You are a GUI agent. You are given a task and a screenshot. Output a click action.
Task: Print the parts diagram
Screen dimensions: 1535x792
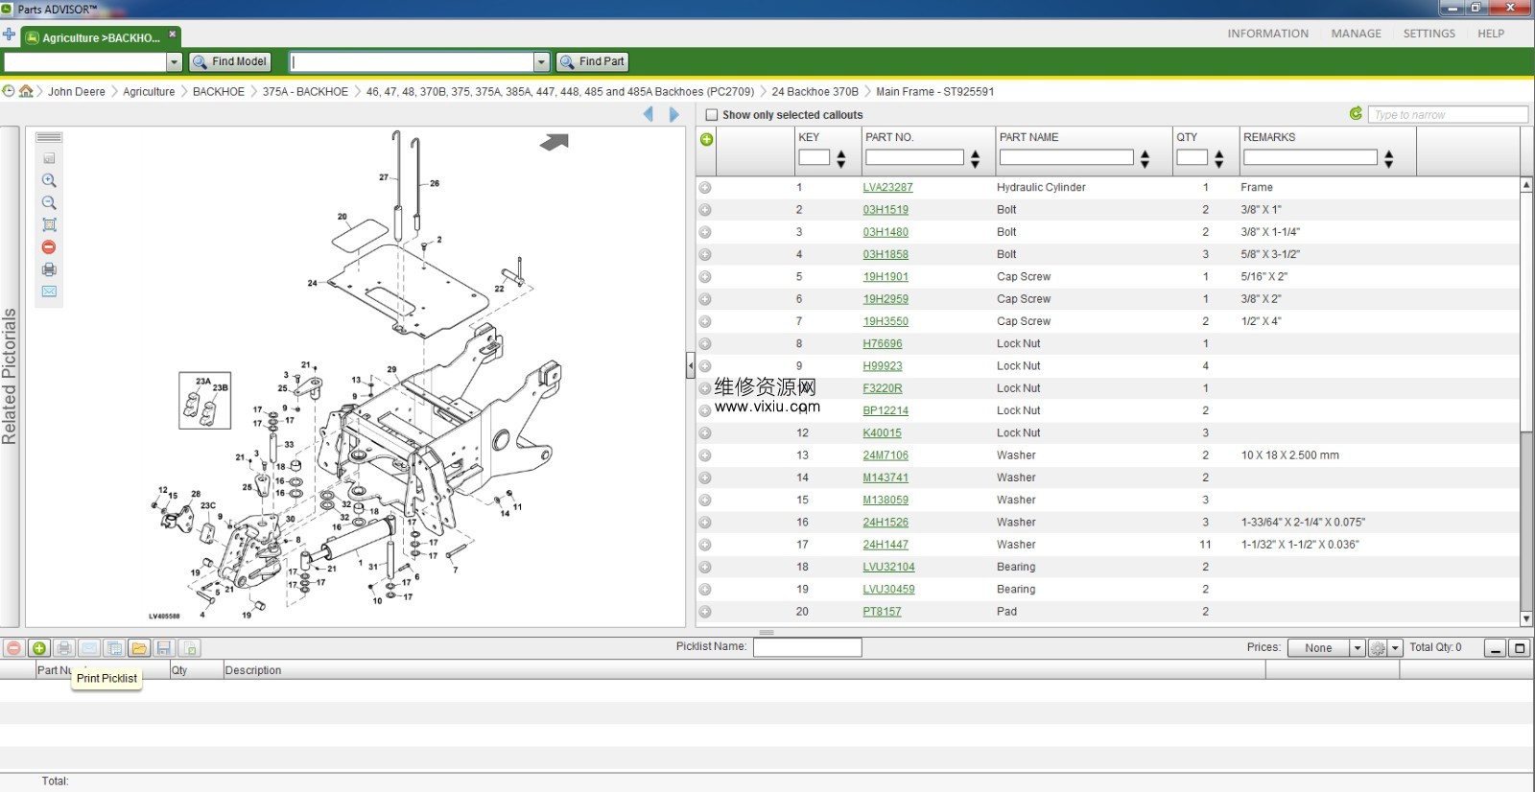(x=49, y=269)
